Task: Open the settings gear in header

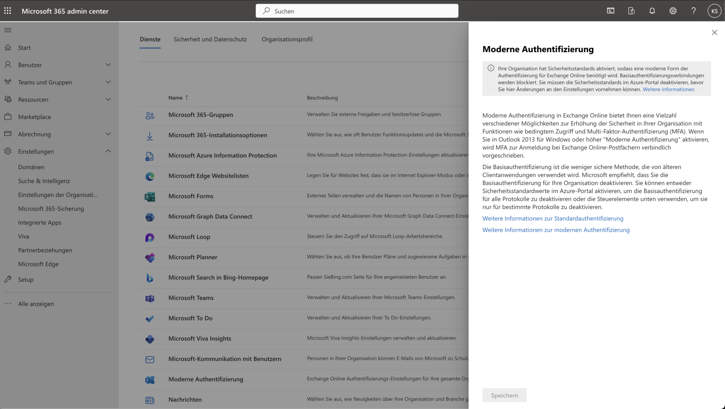Action: tap(673, 11)
